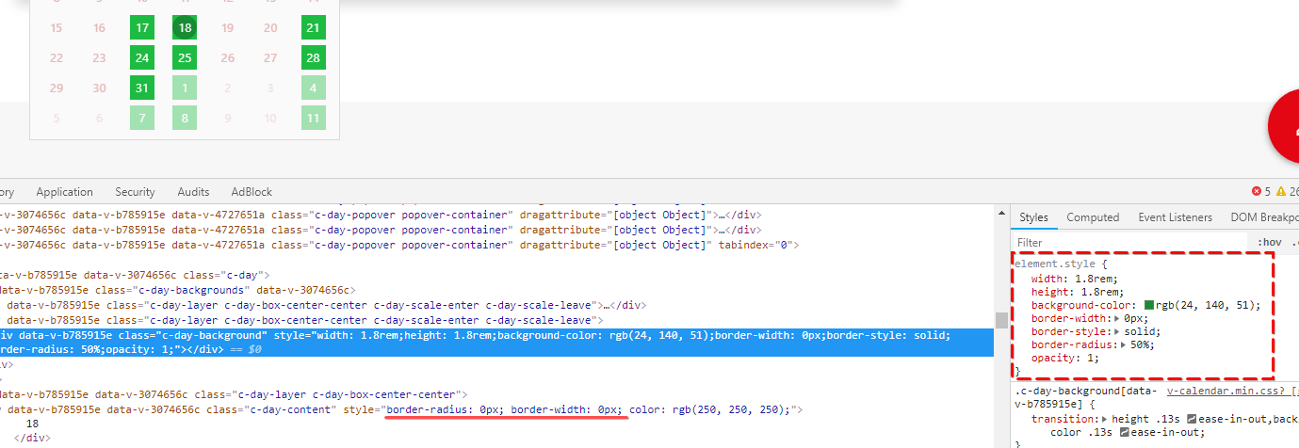
Task: Click disabled calendar day 16
Action: click(99, 28)
